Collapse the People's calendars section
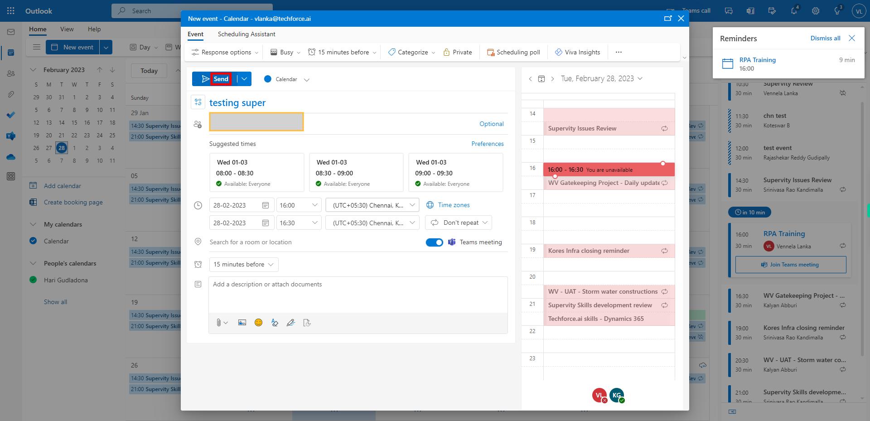The image size is (870, 421). pos(33,263)
